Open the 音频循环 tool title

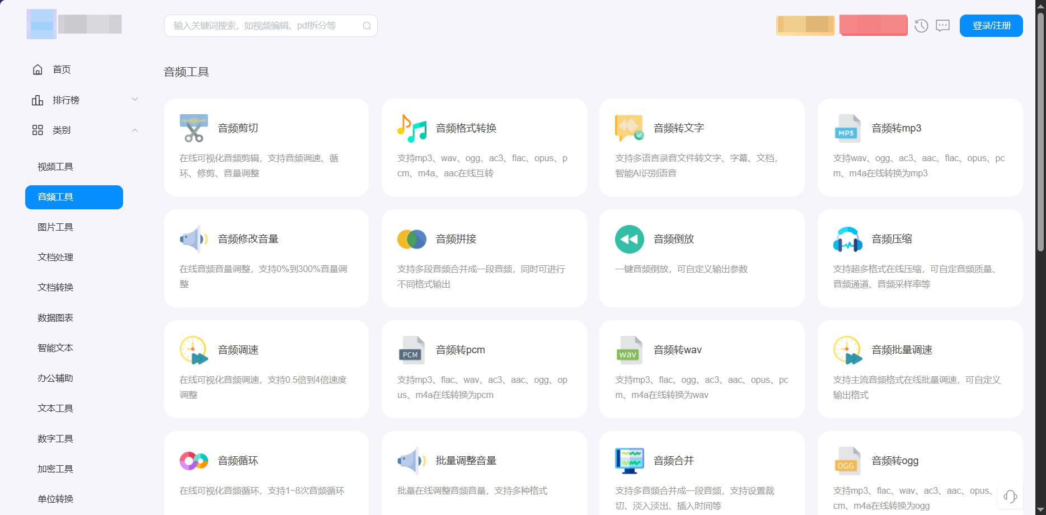[238, 461]
